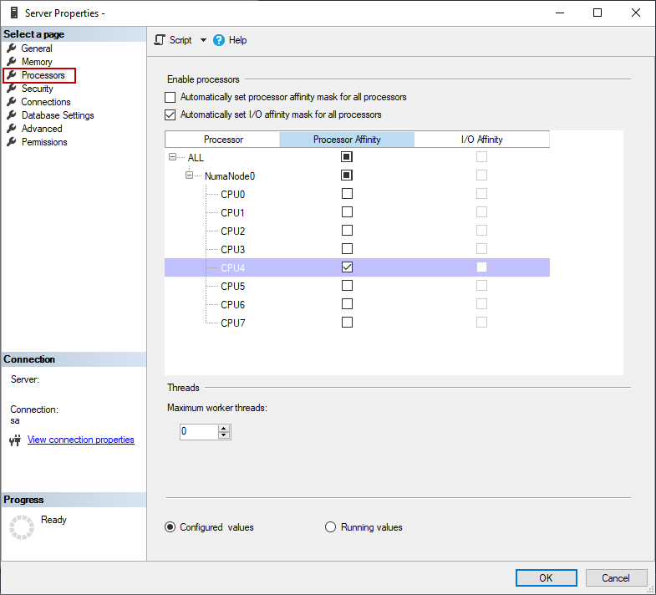Close the Server Properties window
656x595 pixels.
(x=636, y=13)
